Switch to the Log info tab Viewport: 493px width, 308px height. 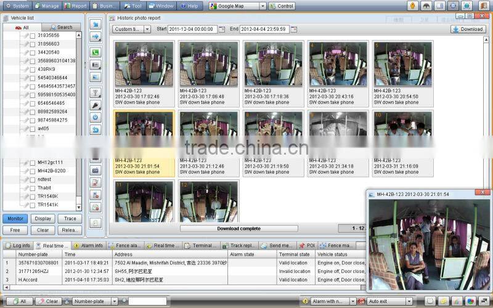[18, 245]
